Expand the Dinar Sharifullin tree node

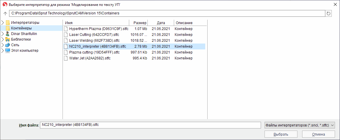(x=3, y=34)
